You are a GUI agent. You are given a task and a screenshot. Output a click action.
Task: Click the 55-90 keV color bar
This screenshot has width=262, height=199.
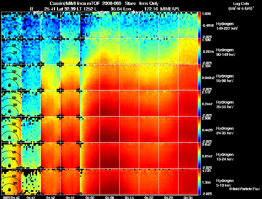pyautogui.click(x=199, y=77)
